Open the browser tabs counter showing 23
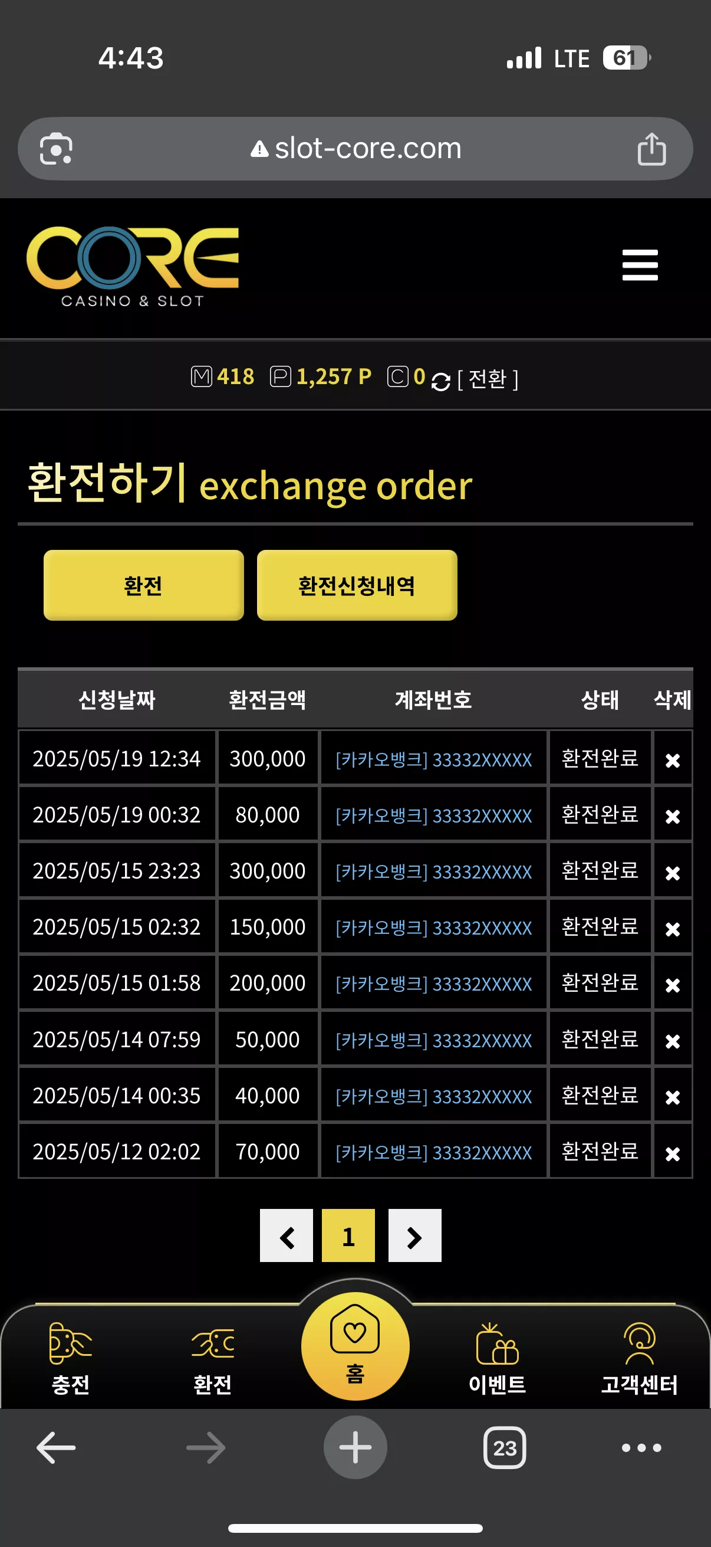The image size is (711, 1547). (505, 1447)
